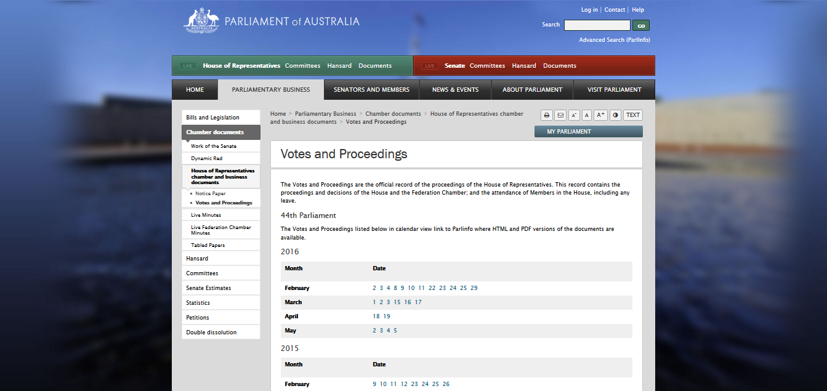This screenshot has height=391, width=827.
Task: Open the 18 April 2016 date link
Action: pyautogui.click(x=376, y=316)
